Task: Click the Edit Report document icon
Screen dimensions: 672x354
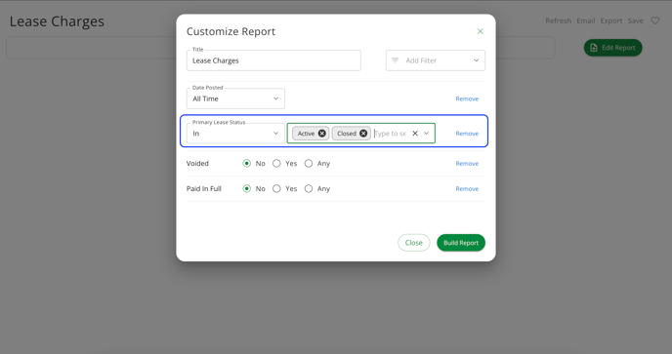Action: pyautogui.click(x=594, y=48)
